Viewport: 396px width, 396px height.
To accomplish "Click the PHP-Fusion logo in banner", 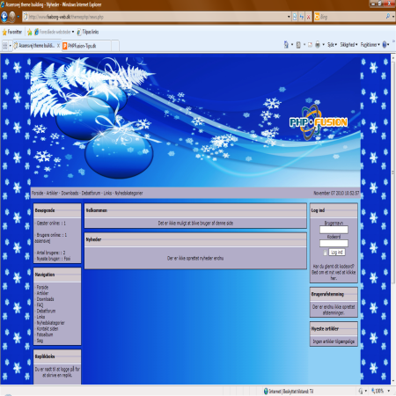I will click(319, 122).
